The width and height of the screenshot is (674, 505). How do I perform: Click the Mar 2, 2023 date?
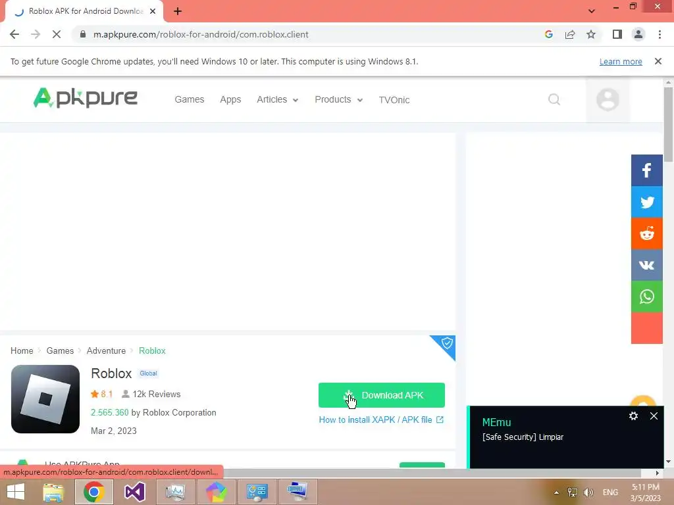coord(113,431)
